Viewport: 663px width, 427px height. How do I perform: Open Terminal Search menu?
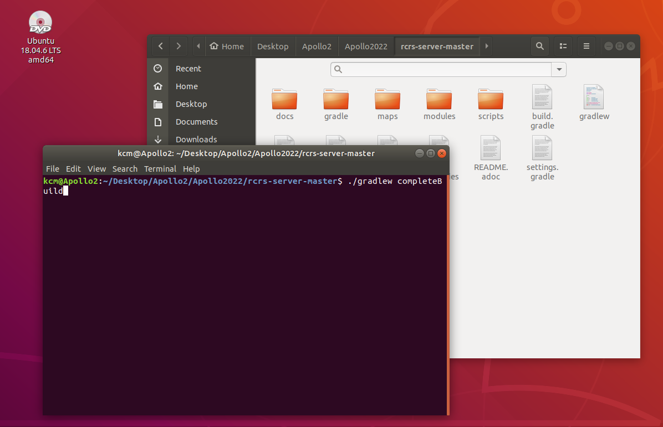click(x=125, y=168)
